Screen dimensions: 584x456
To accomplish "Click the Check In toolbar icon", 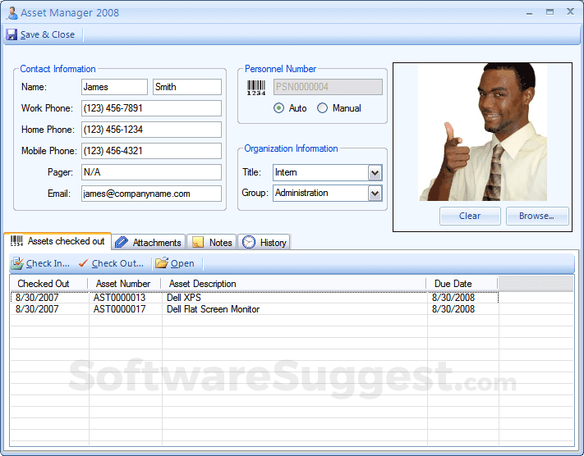I will [16, 263].
